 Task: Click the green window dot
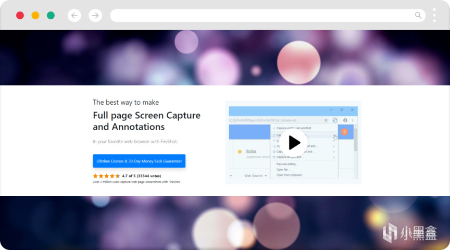[51, 16]
